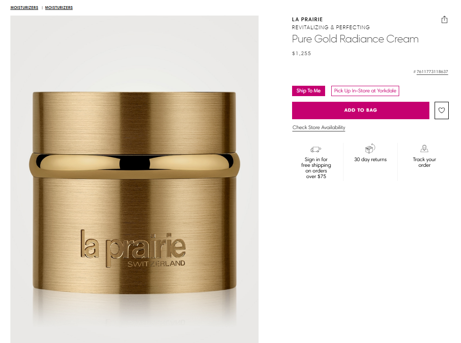461x343 pixels.
Task: Click the Pure Gold Radiance Cream title
Action: [x=355, y=39]
